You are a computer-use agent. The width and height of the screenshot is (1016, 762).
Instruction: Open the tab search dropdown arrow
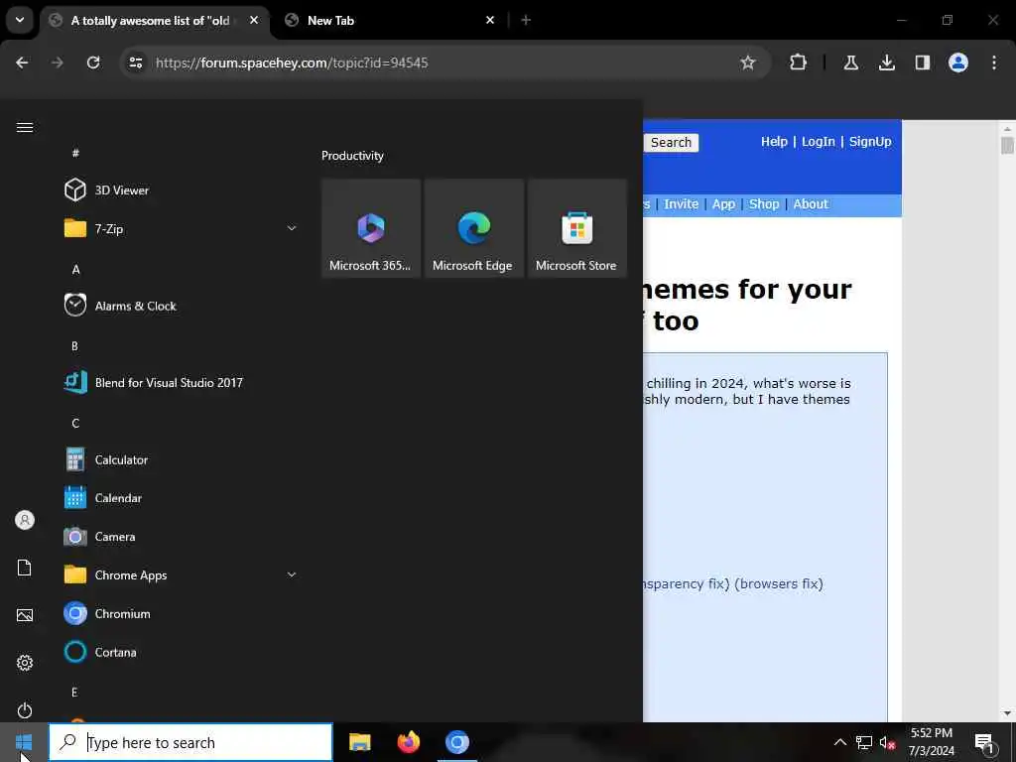click(x=20, y=20)
